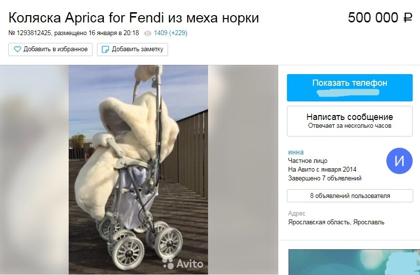This screenshot has height=275, width=420.
Task: Click the Avito watermark logo on photo
Action: click(x=183, y=263)
